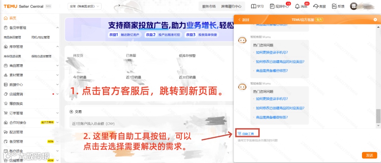Open 学习 book icon in top bar
This screenshot has height=163, width=381.
(x=253, y=6)
